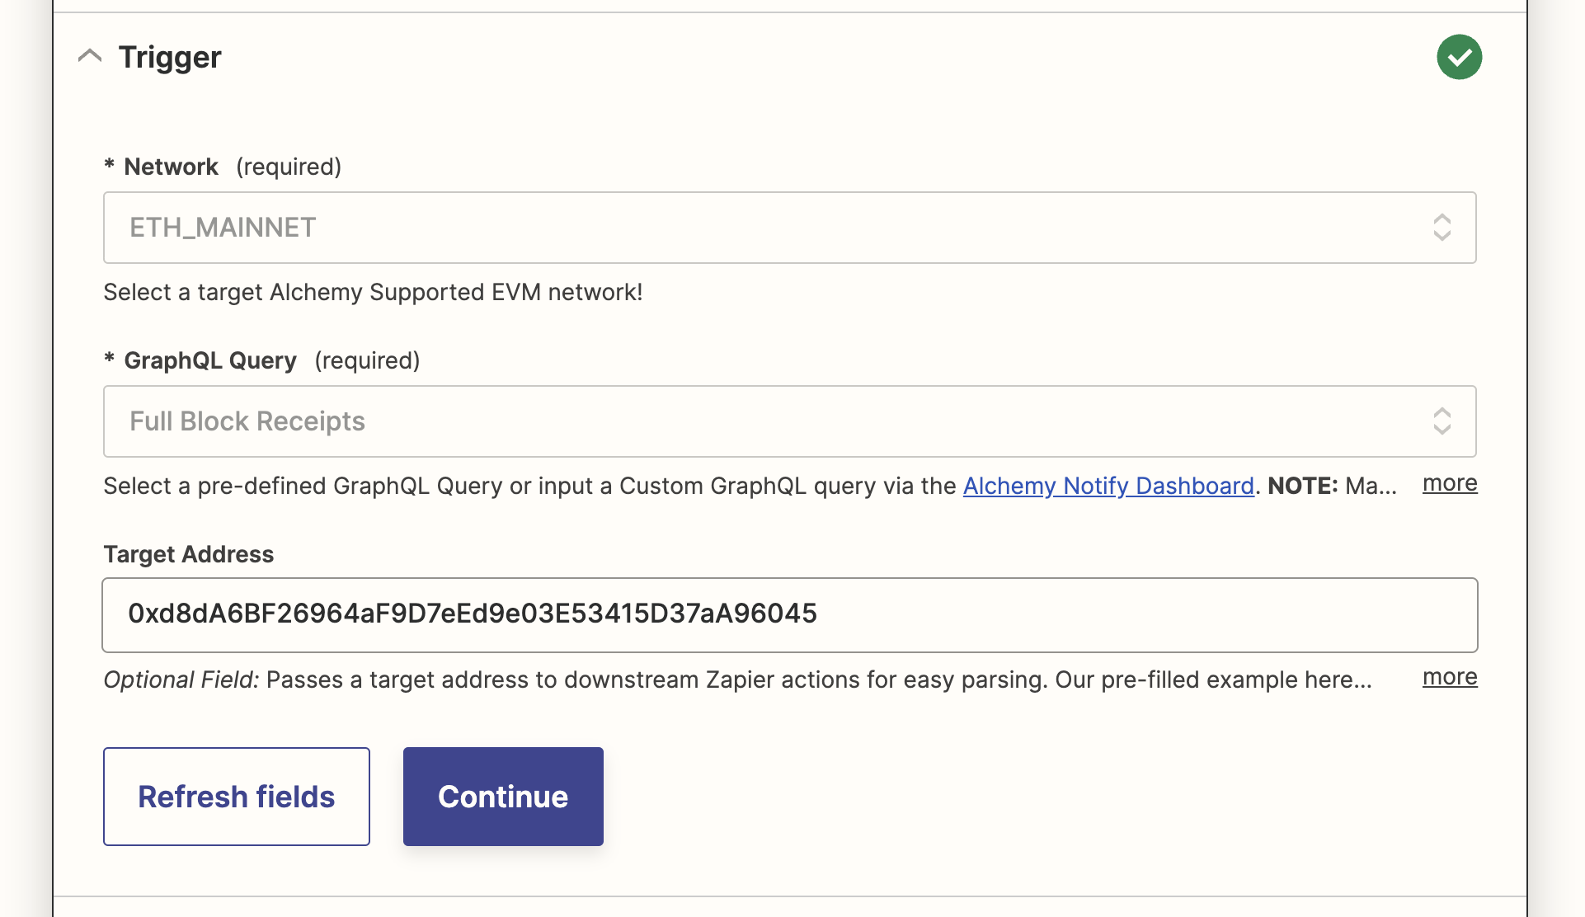The width and height of the screenshot is (1585, 917).
Task: Collapse the Trigger section chevron
Action: [89, 57]
